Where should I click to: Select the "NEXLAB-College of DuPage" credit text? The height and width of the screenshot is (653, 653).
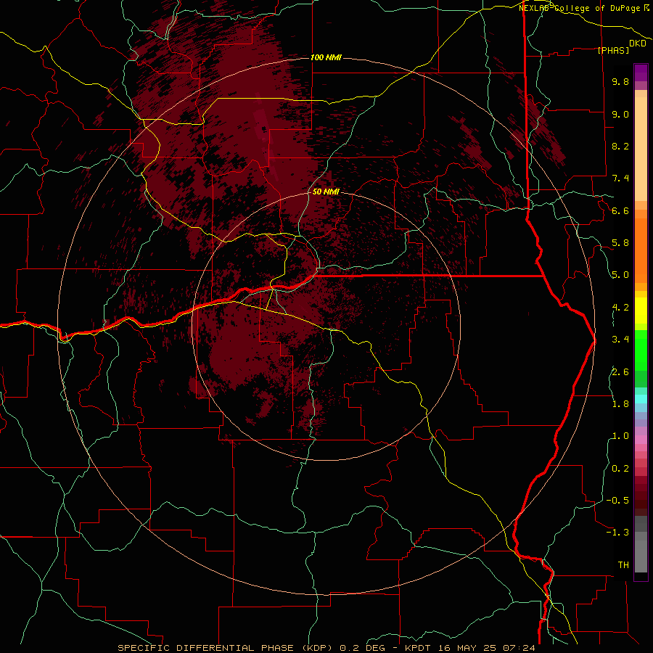pyautogui.click(x=580, y=8)
